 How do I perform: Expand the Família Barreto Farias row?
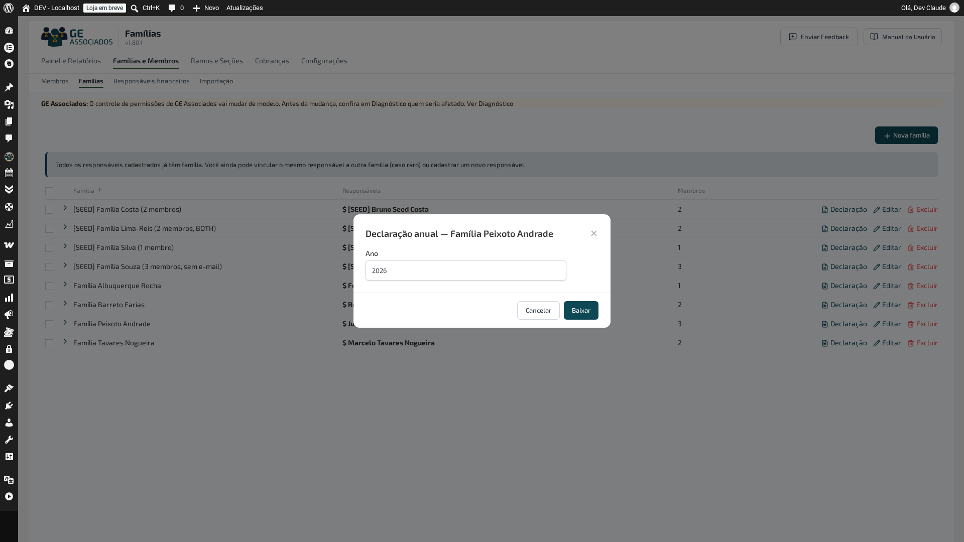coord(65,304)
